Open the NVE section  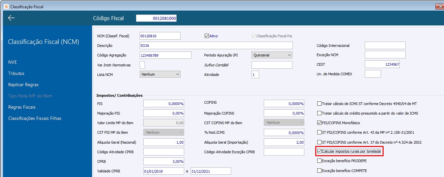[13, 62]
